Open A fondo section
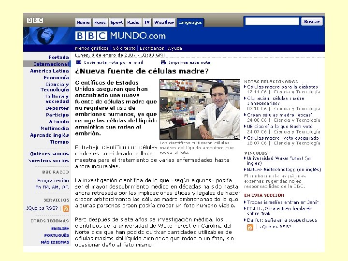The height and width of the screenshot is (261, 348). point(59,121)
